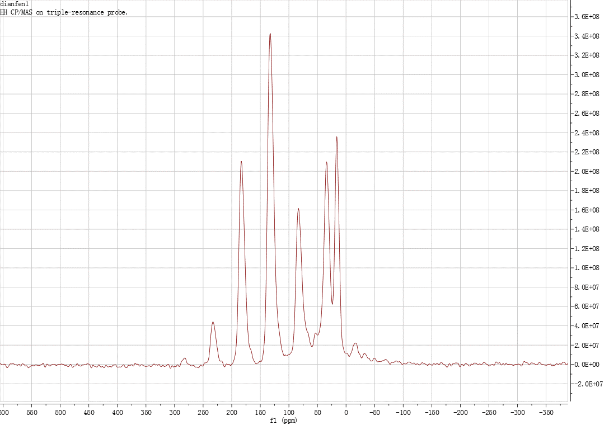
Task: Click the 3.6E+08 intensity scale label
Action: [587, 17]
